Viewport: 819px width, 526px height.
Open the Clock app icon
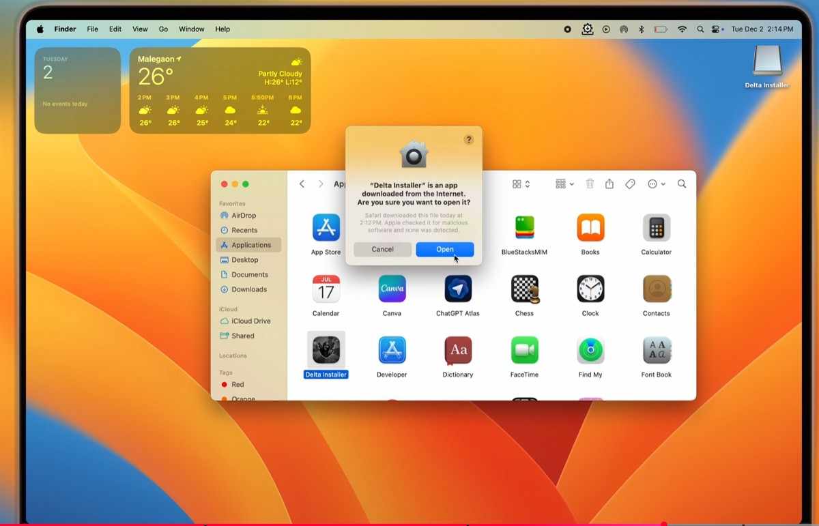pyautogui.click(x=590, y=289)
